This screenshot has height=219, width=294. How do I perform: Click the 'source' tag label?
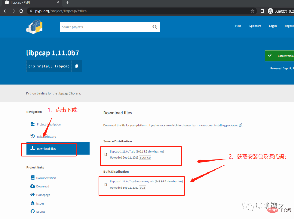coord(145,157)
